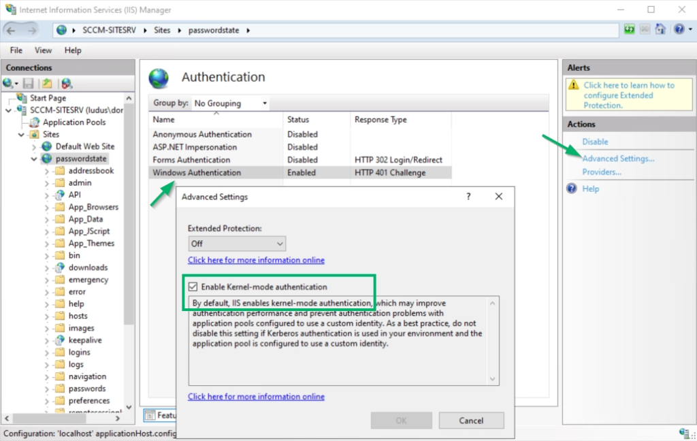The height and width of the screenshot is (441, 697).
Task: Toggle the Enable Kernel-mode authentication checkbox
Action: 193,287
